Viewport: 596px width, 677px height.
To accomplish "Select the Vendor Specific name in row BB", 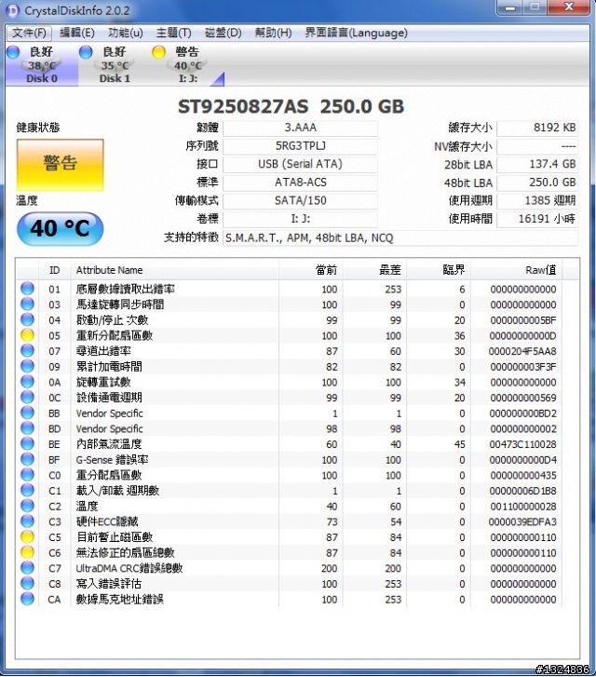I will click(109, 413).
